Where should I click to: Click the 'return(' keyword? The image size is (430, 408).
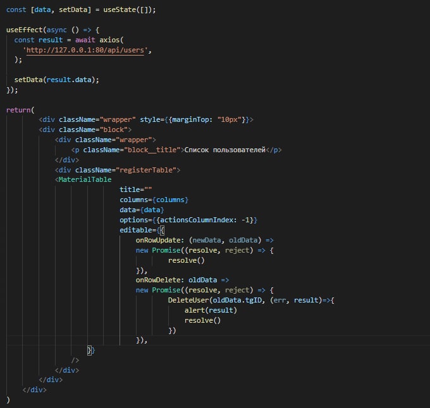[20, 110]
